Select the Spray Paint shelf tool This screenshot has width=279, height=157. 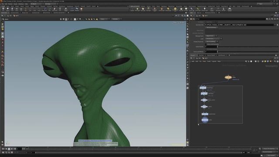(54, 9)
